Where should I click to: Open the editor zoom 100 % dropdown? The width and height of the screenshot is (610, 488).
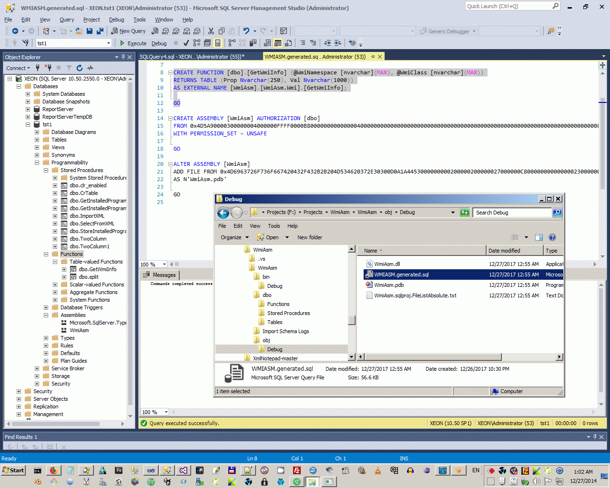[164, 264]
